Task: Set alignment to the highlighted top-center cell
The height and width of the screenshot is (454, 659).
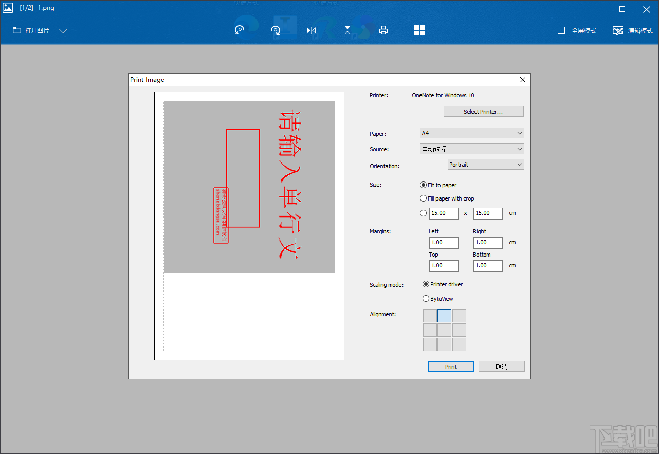Action: coord(445,316)
